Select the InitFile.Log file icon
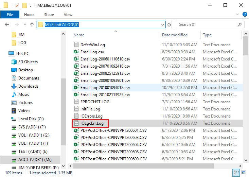This screenshot has height=177, width=249. (x=76, y=109)
